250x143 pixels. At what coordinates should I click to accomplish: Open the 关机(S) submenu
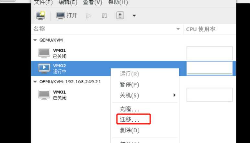click(x=145, y=95)
